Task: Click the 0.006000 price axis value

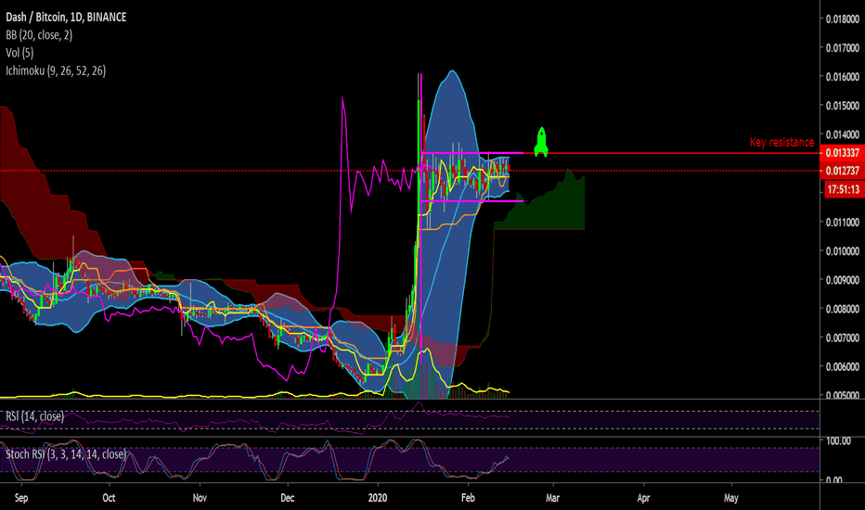Action: 843,366
